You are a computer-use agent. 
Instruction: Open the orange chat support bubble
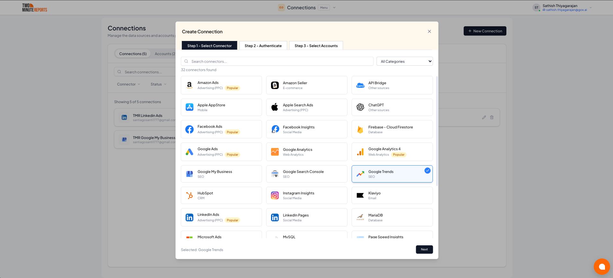click(x=601, y=266)
